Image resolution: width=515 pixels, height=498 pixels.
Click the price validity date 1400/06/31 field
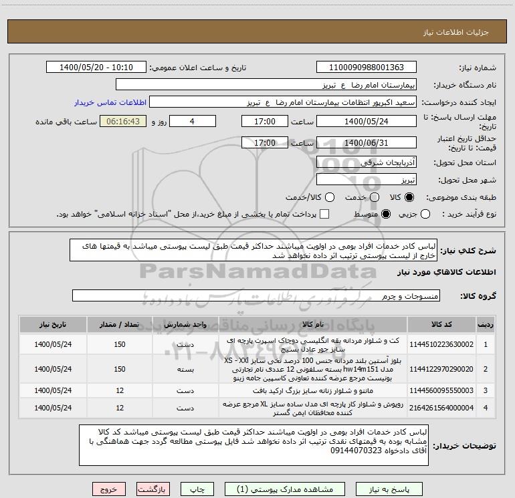coord(367,142)
